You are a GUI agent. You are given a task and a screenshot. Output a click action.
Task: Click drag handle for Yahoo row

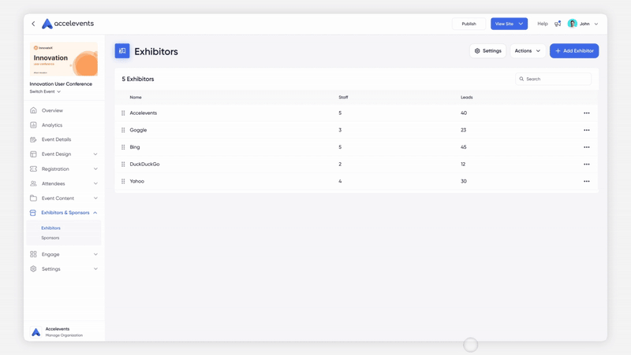point(123,181)
